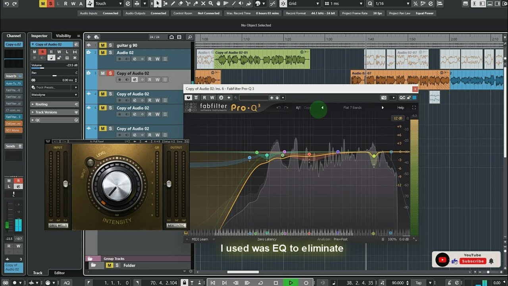Toggle the FabFilter plugin power bypass button

point(189,97)
